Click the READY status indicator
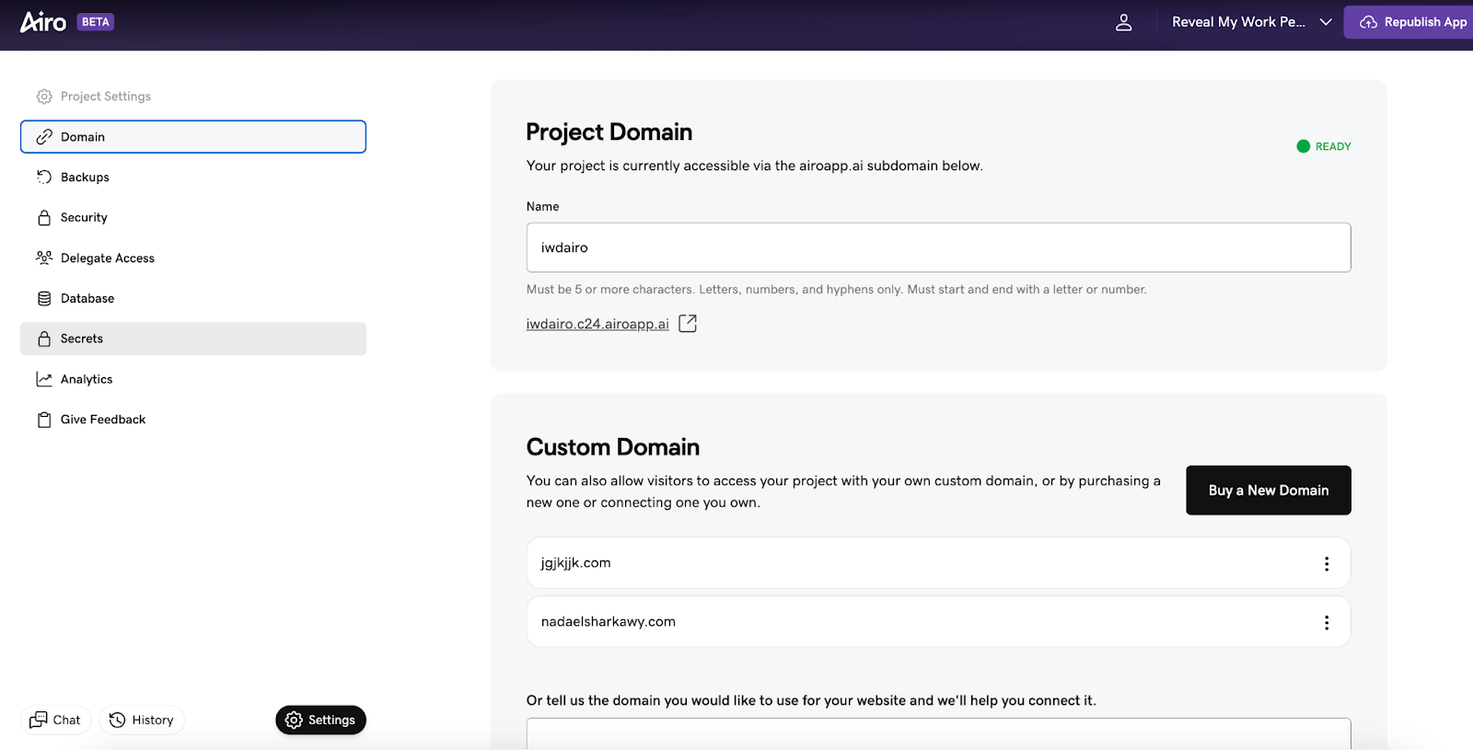Viewport: 1473px width, 750px height. point(1324,146)
